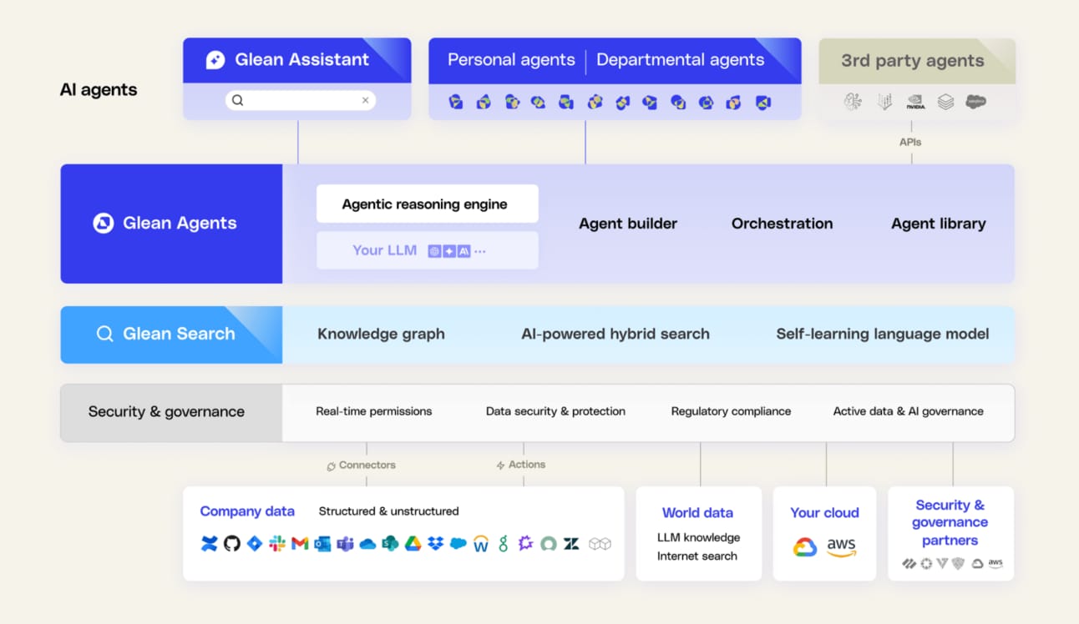Click Self-learning language model text

click(883, 334)
